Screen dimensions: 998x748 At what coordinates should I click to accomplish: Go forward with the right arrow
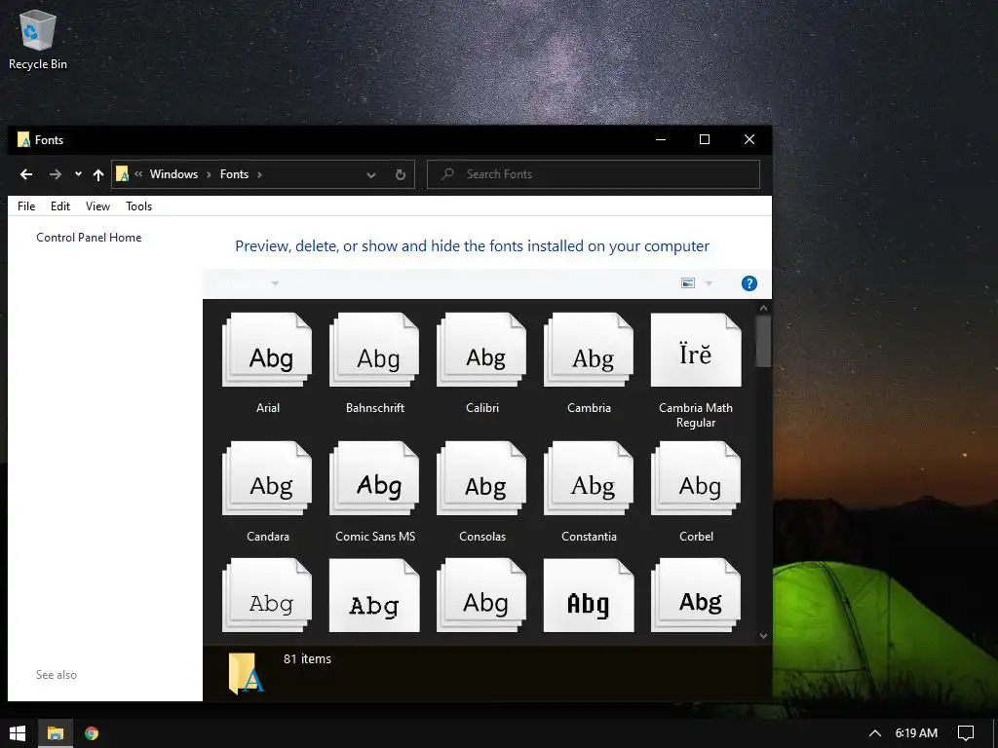(56, 174)
